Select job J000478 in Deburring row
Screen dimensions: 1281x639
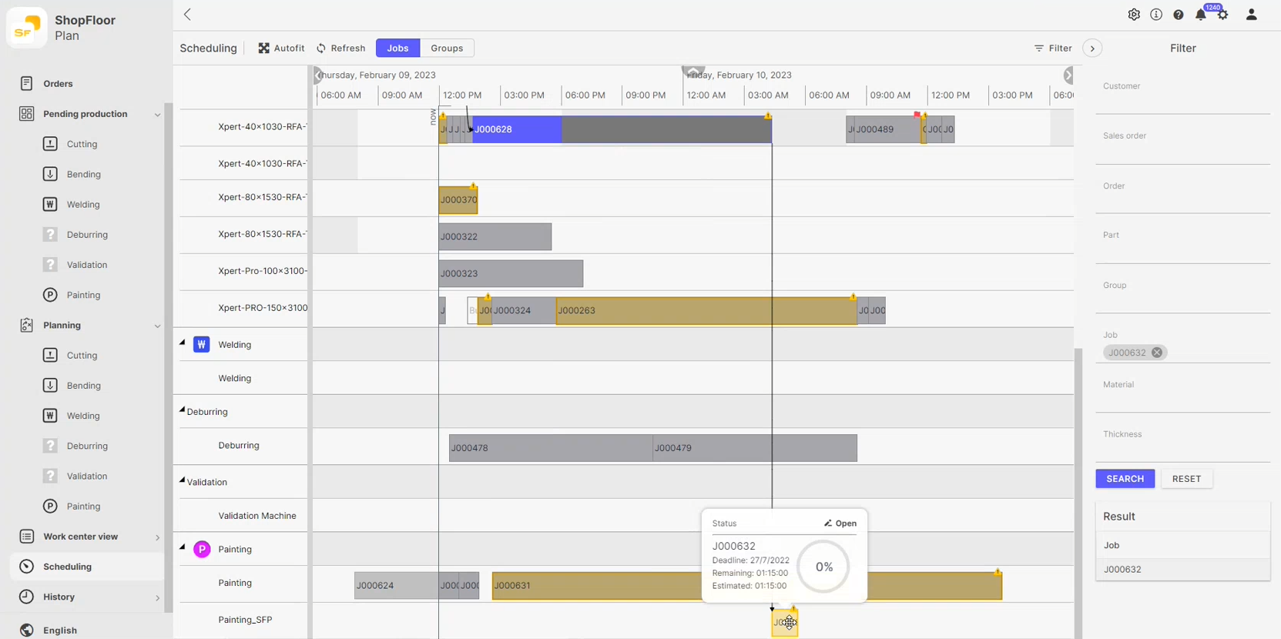pos(551,448)
